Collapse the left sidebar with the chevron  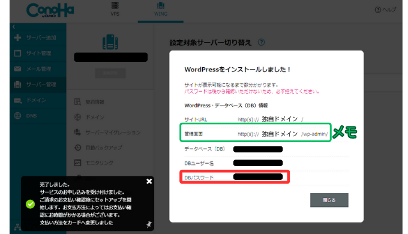[14, 26]
